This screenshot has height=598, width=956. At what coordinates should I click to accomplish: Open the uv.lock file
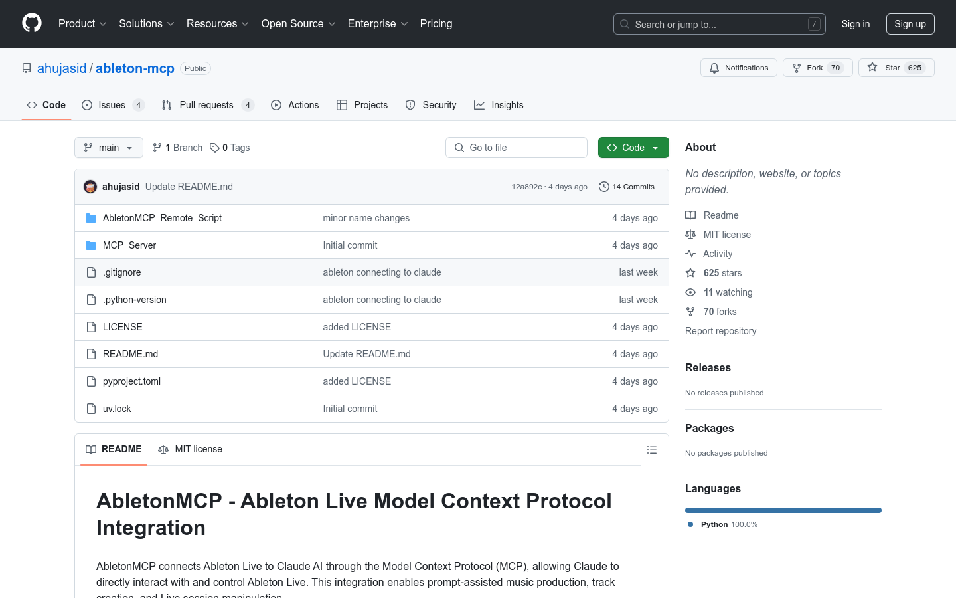(117, 409)
